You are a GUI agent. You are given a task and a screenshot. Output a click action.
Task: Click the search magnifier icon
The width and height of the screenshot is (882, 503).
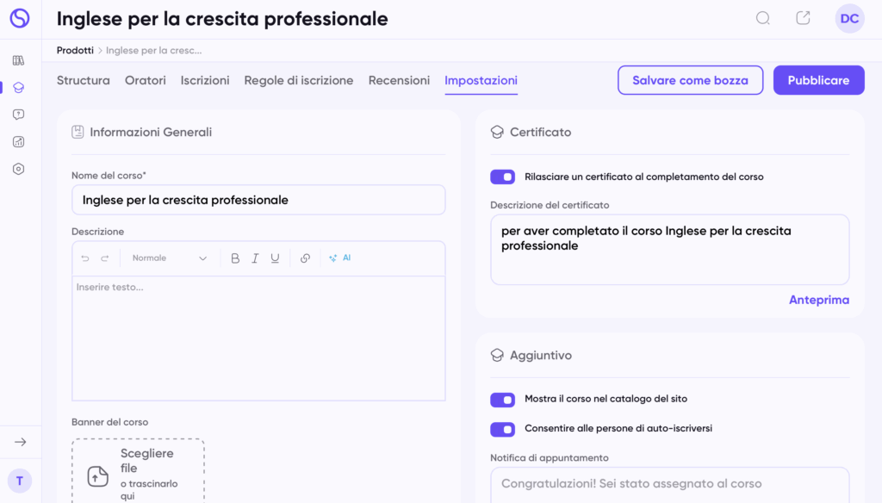(762, 18)
